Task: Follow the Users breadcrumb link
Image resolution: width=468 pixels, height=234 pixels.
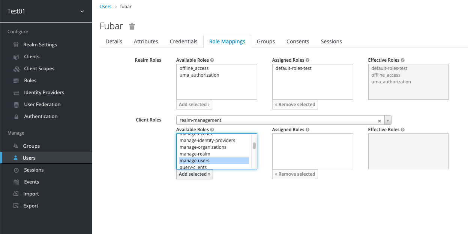Action: coord(106,7)
